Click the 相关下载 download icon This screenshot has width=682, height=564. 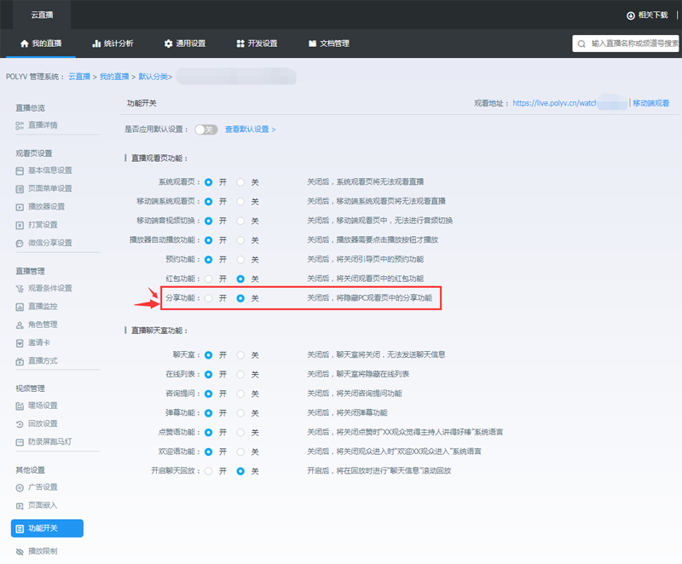pyautogui.click(x=630, y=15)
